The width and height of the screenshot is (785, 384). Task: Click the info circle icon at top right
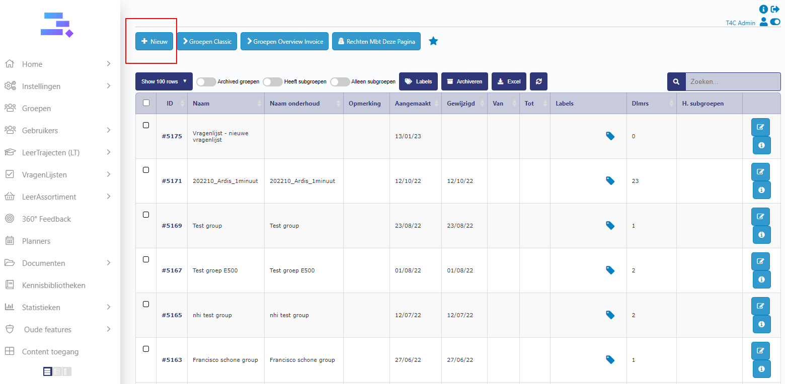(x=764, y=9)
